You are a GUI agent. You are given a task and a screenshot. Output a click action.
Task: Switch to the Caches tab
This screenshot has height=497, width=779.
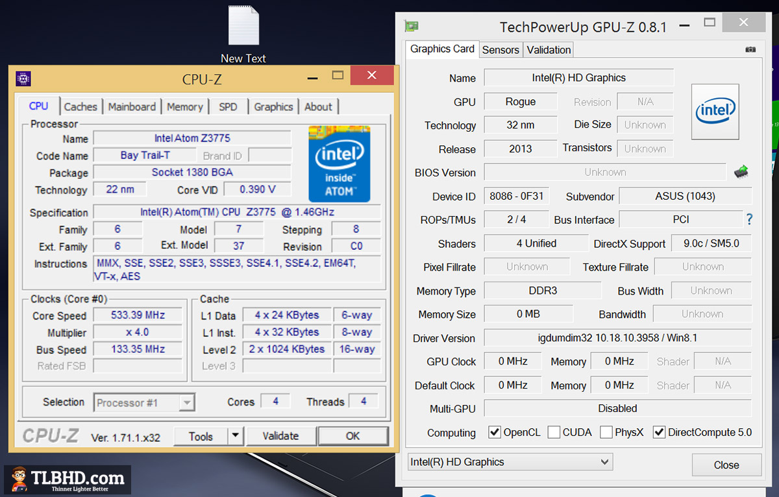click(x=80, y=107)
